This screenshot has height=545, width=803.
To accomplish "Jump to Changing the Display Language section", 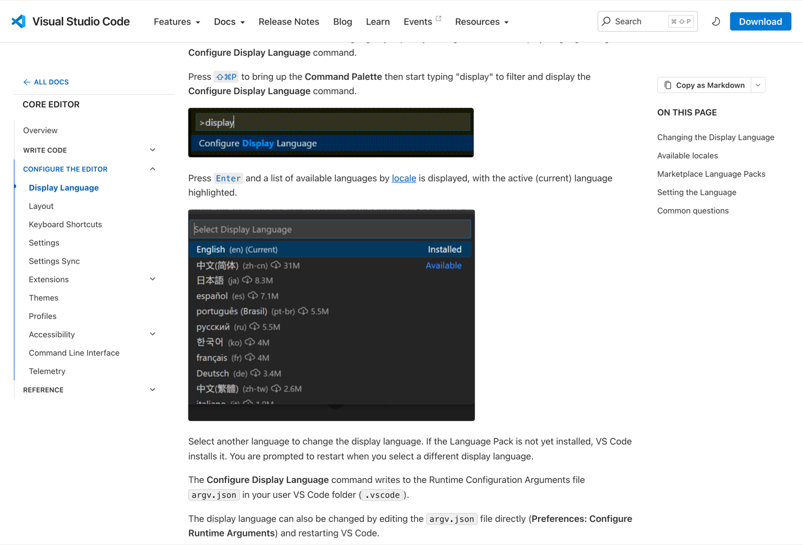I will [716, 137].
